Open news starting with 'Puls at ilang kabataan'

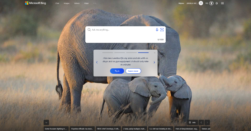coord(187,129)
